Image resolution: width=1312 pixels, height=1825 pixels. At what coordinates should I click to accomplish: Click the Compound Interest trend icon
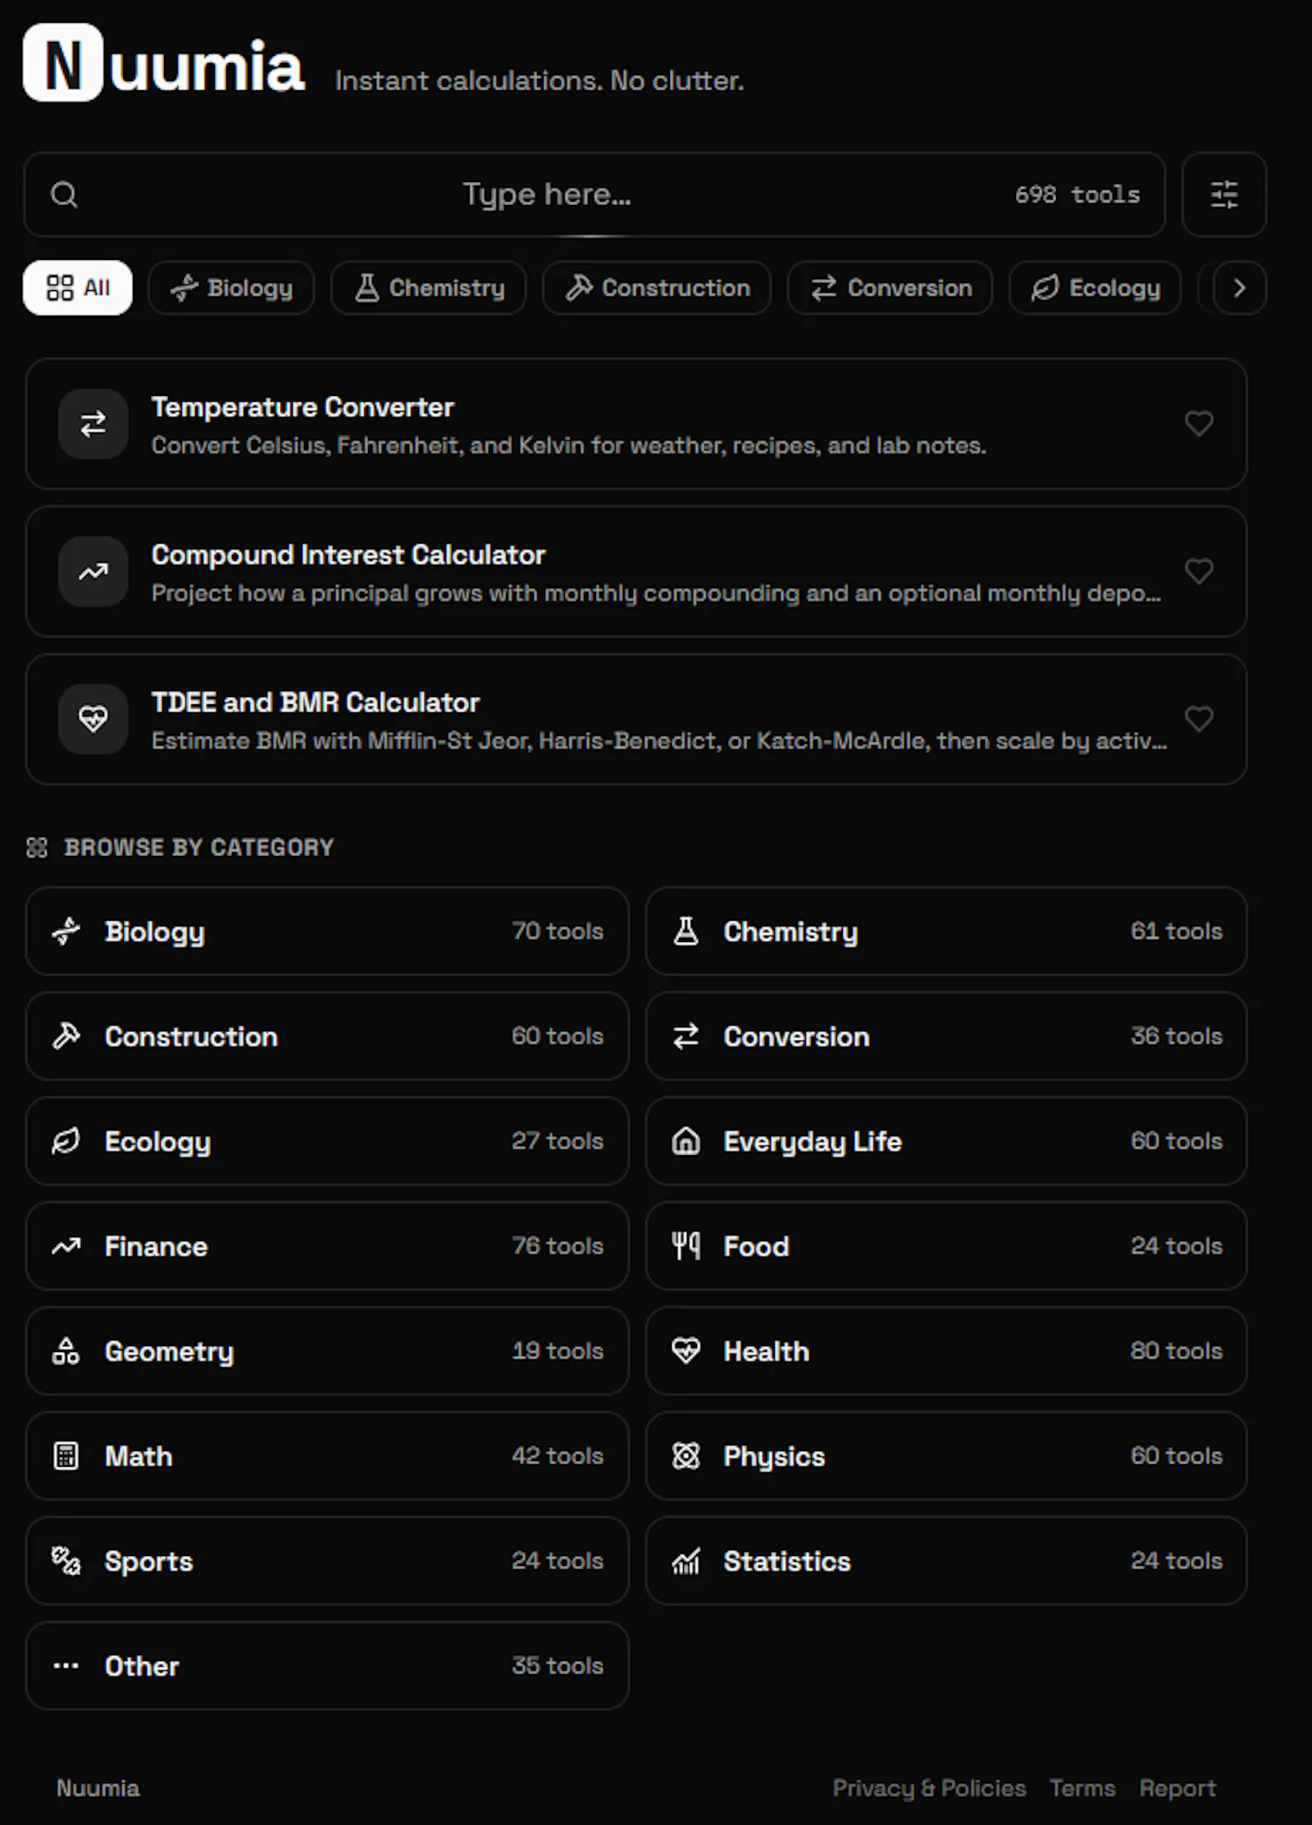93,571
